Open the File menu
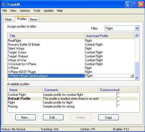Viewport: 145px width, 132px height. click(x=4, y=11)
